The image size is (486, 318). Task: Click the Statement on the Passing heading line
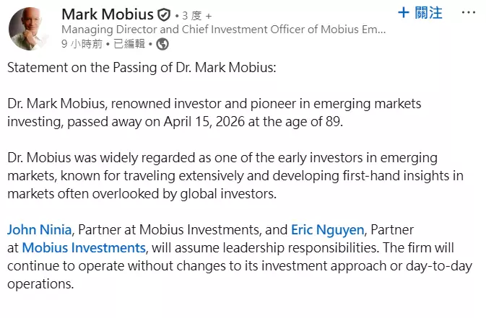click(142, 68)
